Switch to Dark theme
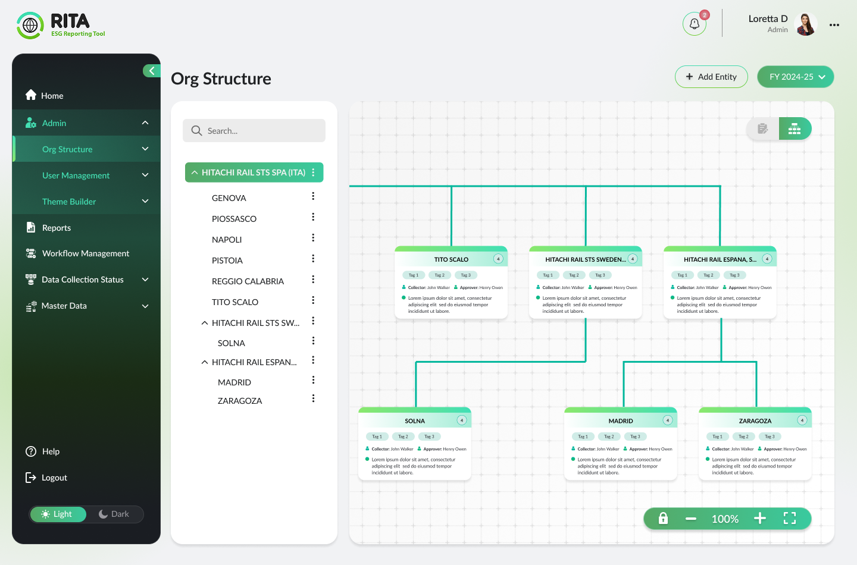The width and height of the screenshot is (857, 565). pyautogui.click(x=114, y=514)
